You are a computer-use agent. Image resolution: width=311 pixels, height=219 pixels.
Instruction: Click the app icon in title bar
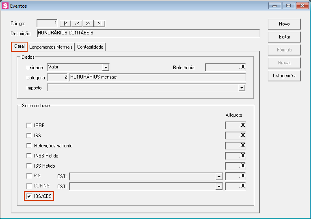[x=5, y=6]
